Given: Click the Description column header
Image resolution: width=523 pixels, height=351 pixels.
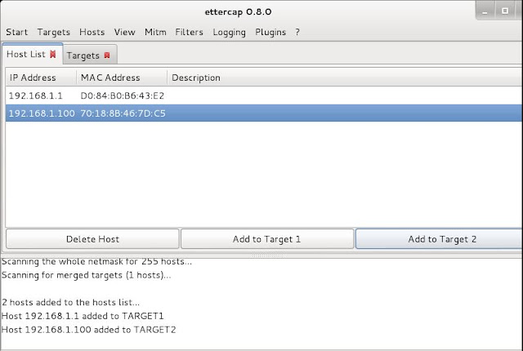Looking at the screenshot, I should 344,78.
